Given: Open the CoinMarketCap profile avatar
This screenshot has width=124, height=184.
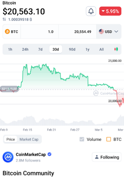Looking at the screenshot, I should [8, 157].
